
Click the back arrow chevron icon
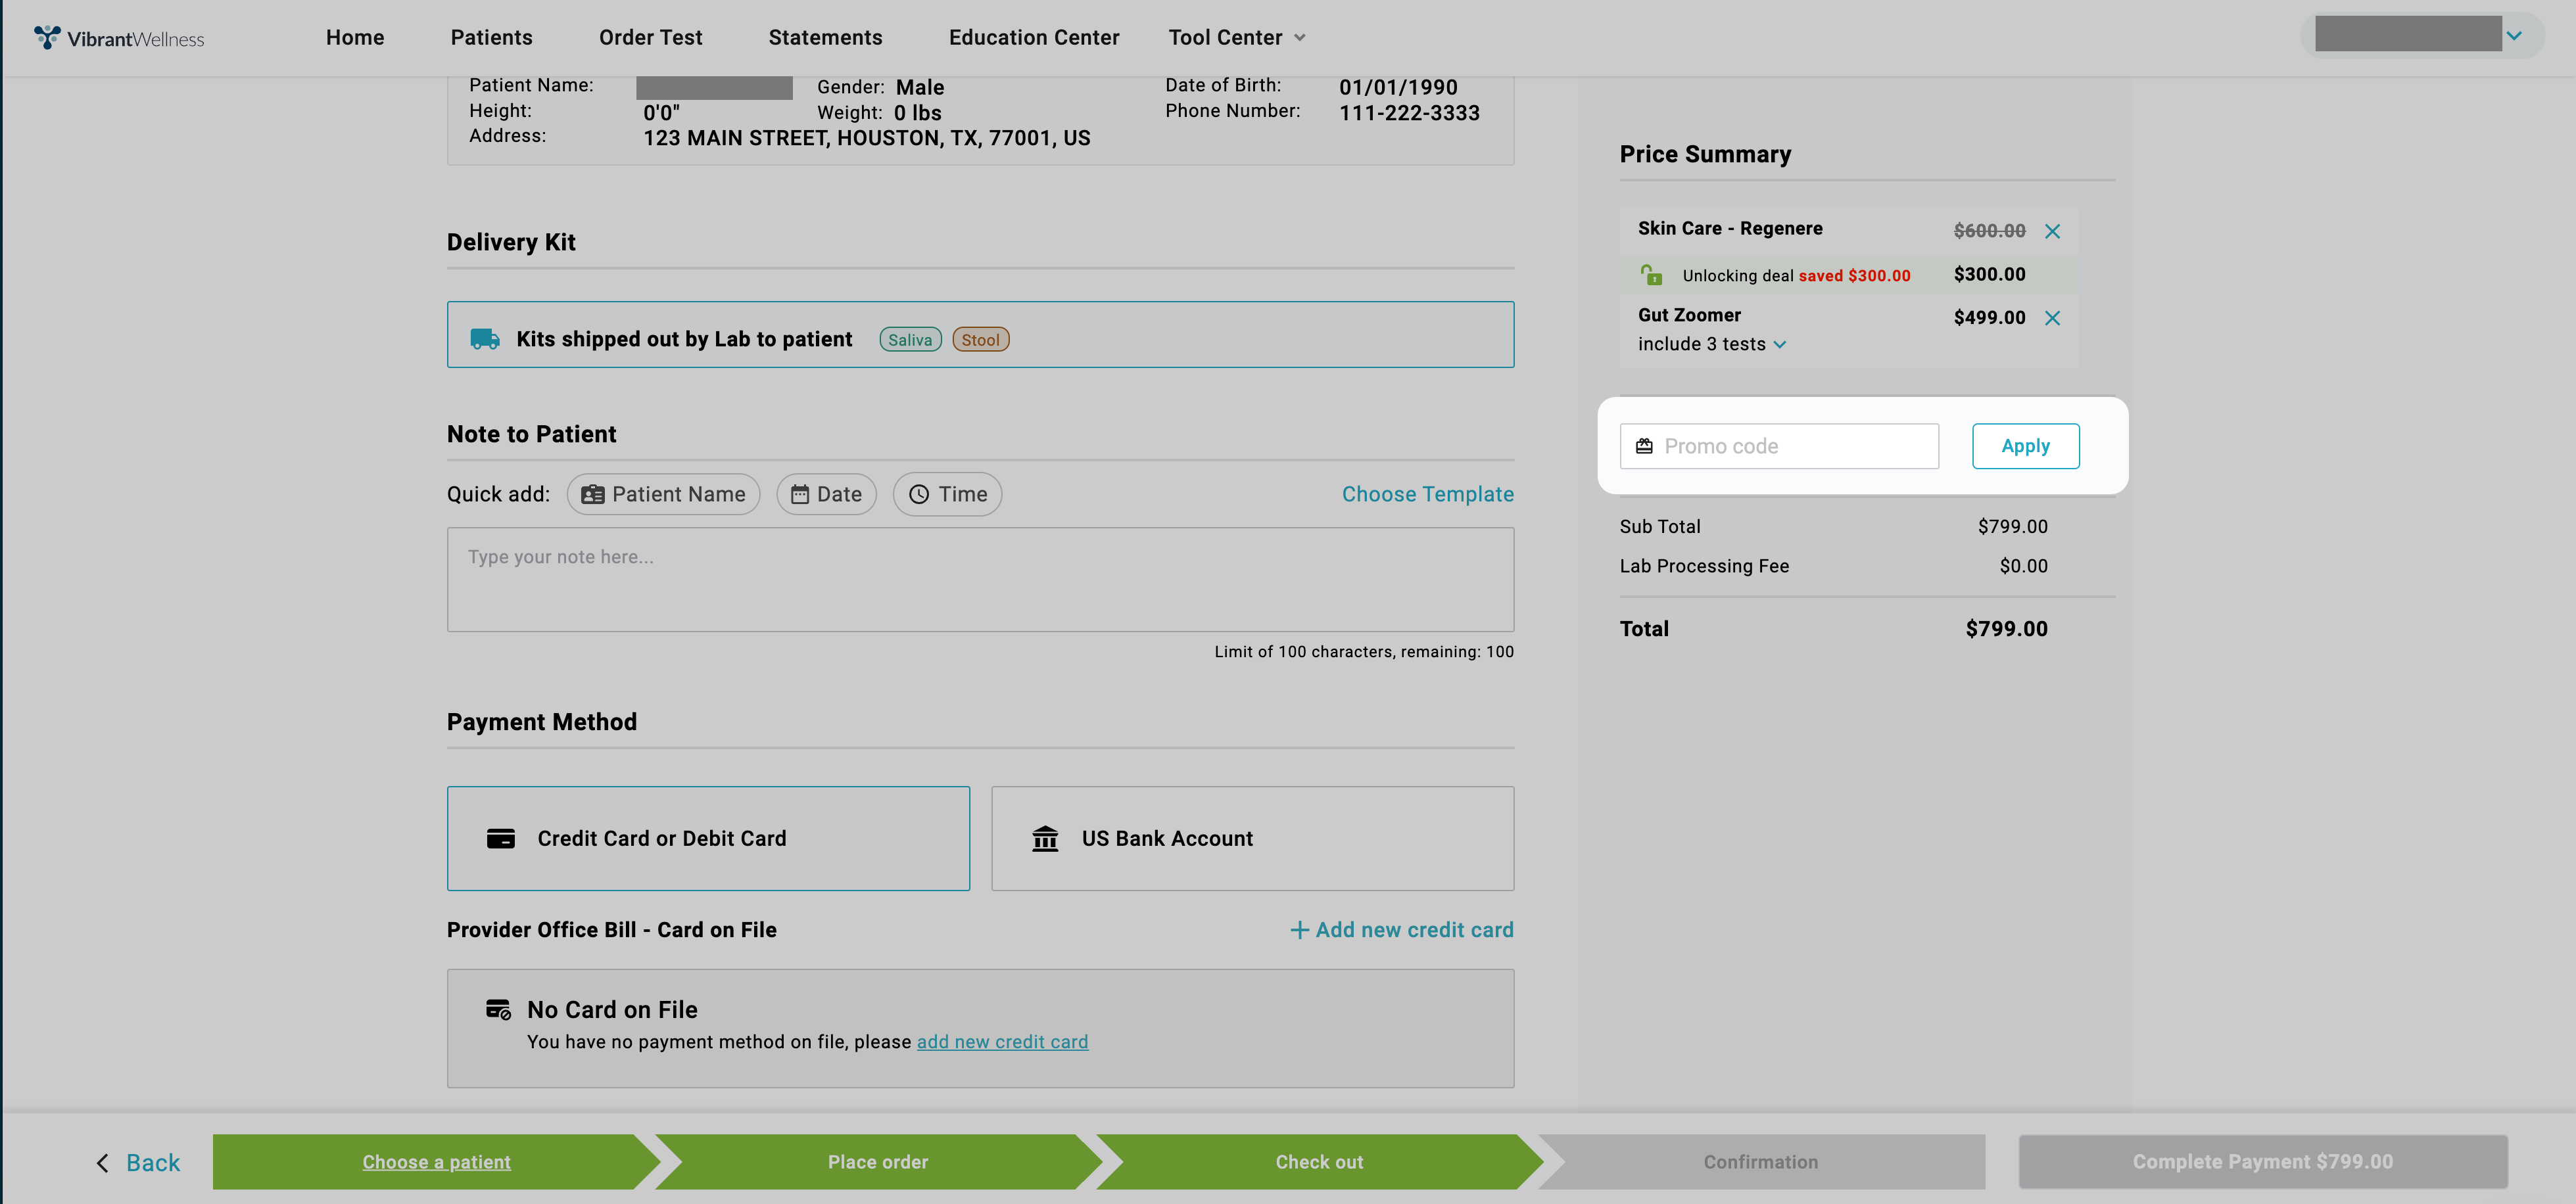click(x=102, y=1162)
